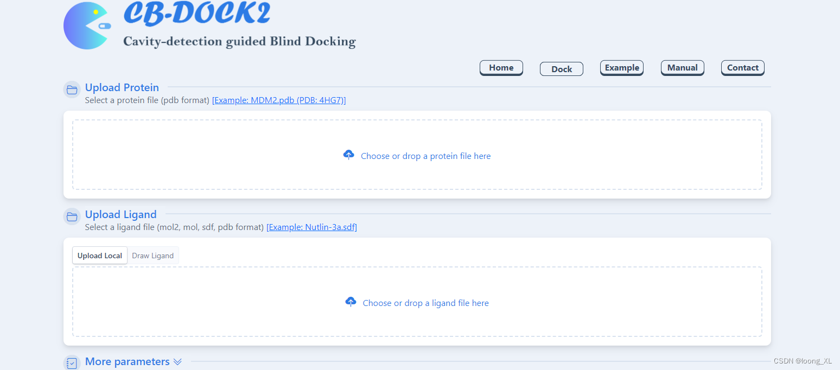The image size is (840, 370).
Task: Switch to the Draw Ligand tab
Action: (152, 255)
